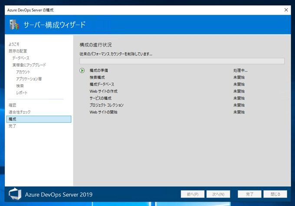The image size is (295, 206).
Task: Click the window title Azure DevOps Server の構成
Action: tap(30, 10)
